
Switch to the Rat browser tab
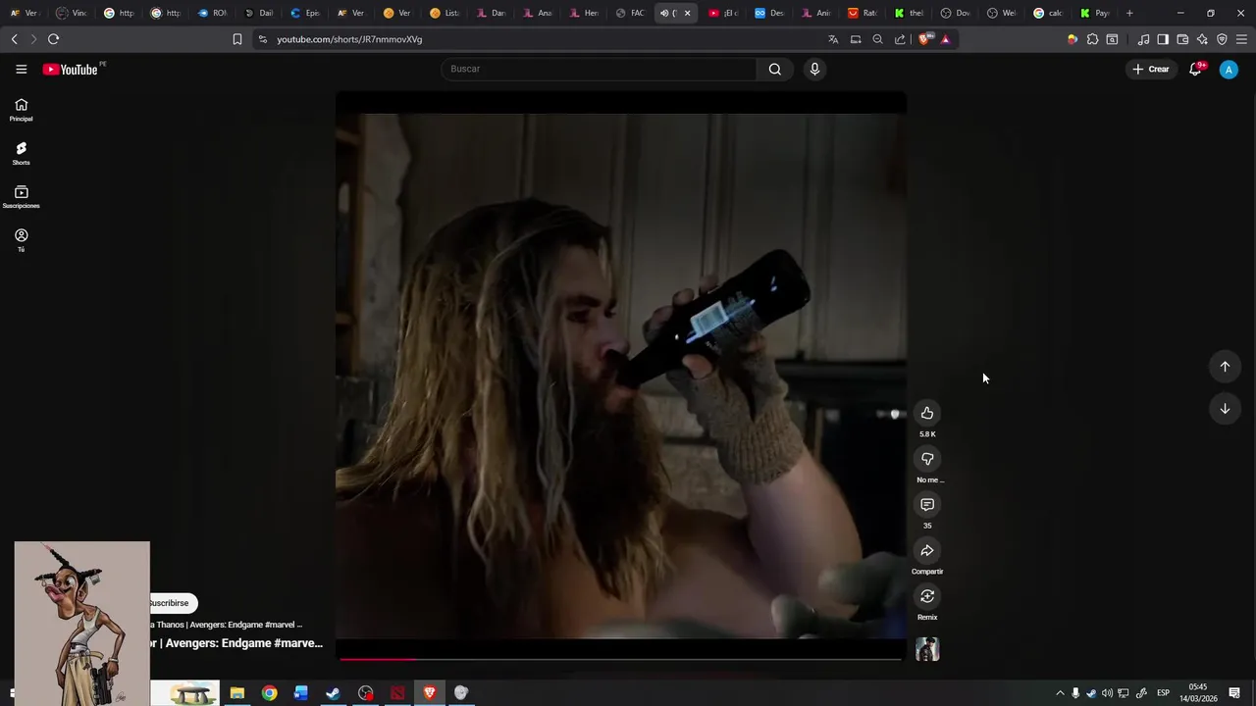(x=862, y=13)
